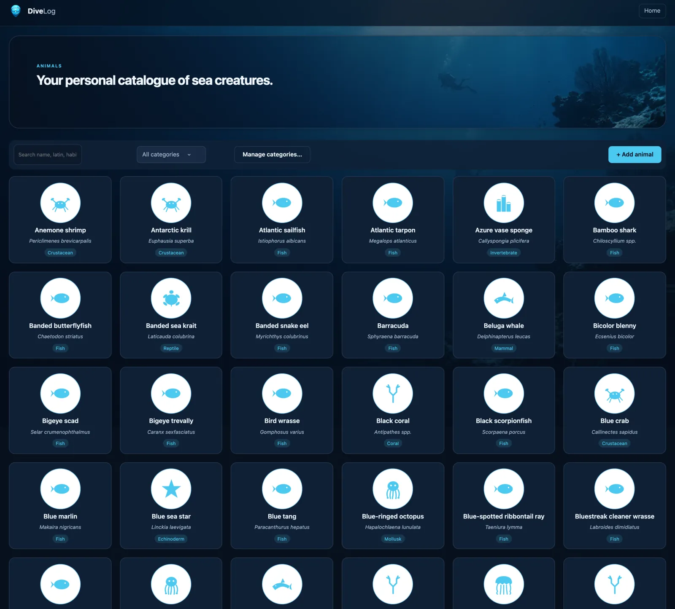Select the Bigeye scad icon
The height and width of the screenshot is (609, 675).
[60, 393]
